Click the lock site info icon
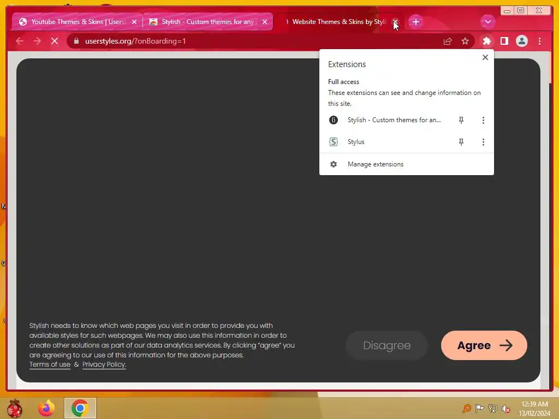The height and width of the screenshot is (419, 559). (x=76, y=41)
